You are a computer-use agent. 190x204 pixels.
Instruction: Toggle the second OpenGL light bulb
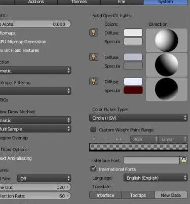(94, 57)
